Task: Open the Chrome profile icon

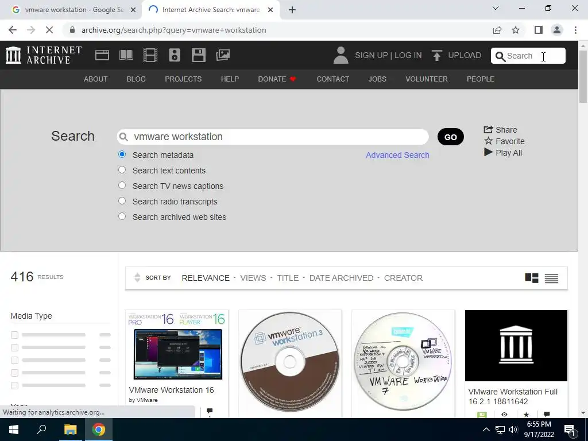Action: tap(557, 30)
